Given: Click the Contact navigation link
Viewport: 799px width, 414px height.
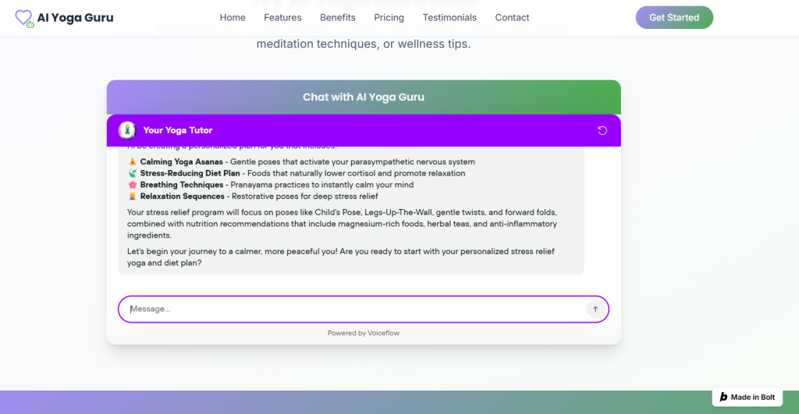Looking at the screenshot, I should [512, 17].
